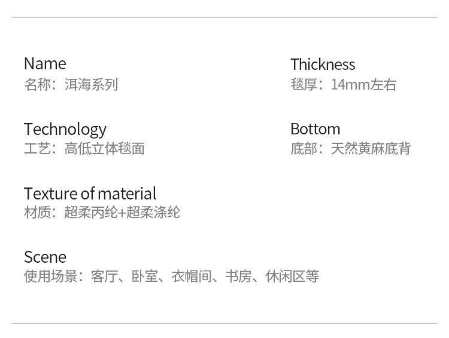Screen dimensions: 449x338
Task: Click the "Texture of material" heading
Action: (90, 193)
